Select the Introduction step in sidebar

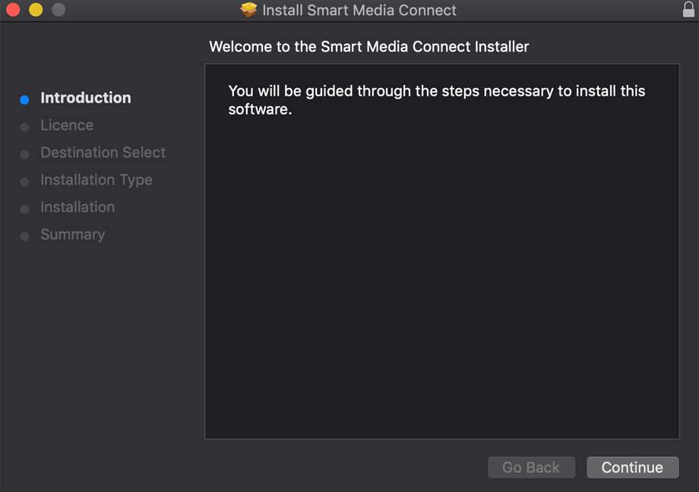click(x=86, y=98)
